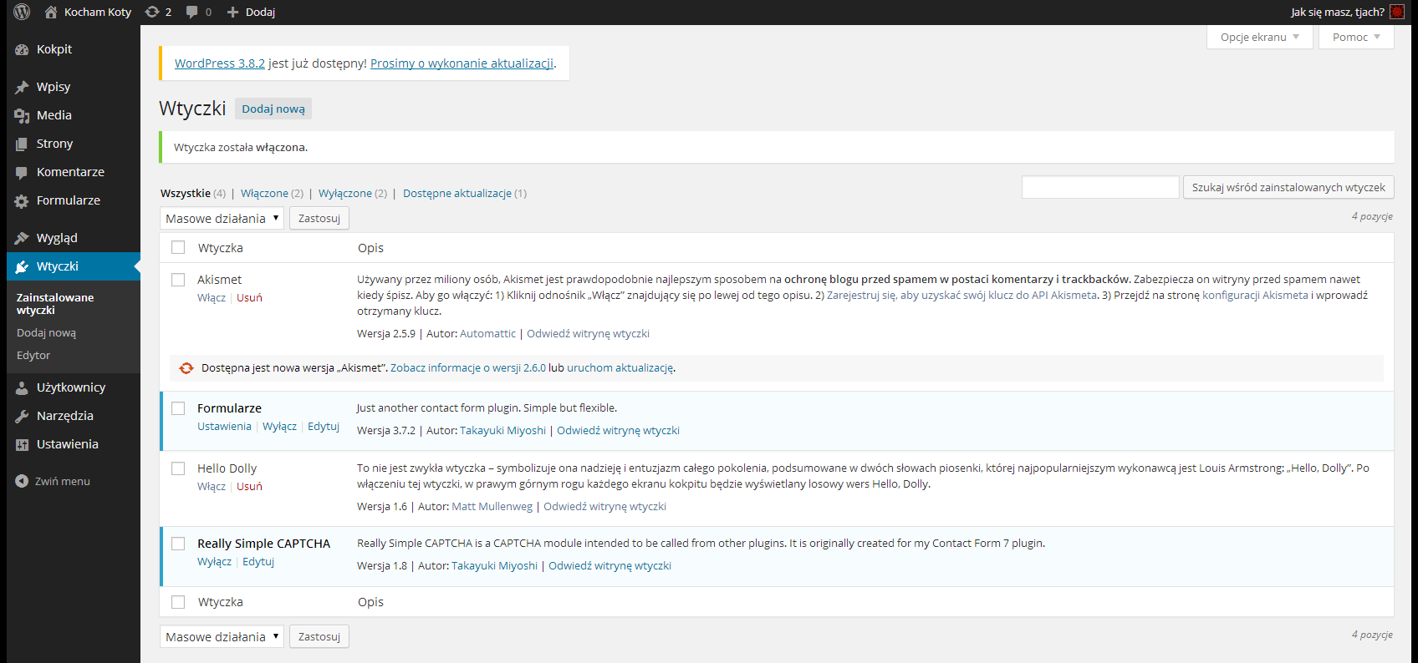Screen dimensions: 1418x663
Task: Click the Wpisy pushpin icon
Action: 22,87
